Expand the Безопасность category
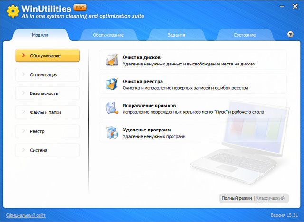The height and width of the screenshot is (222, 304). [47, 93]
